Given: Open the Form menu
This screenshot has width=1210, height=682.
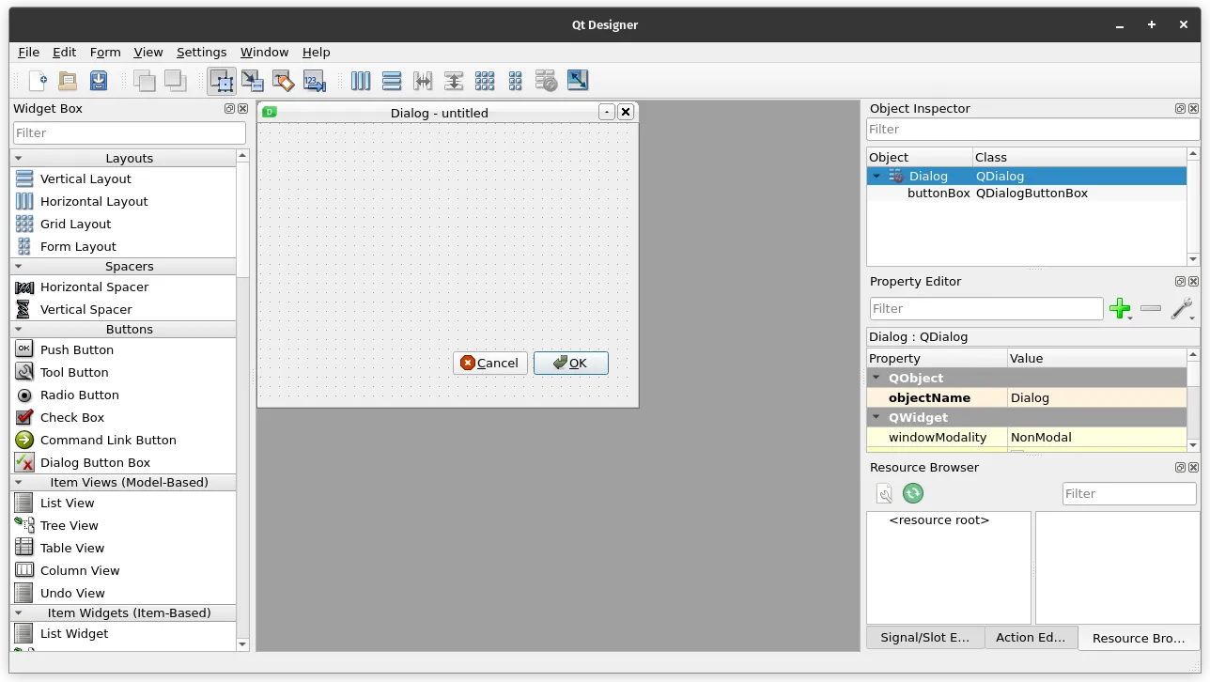Looking at the screenshot, I should [x=104, y=53].
